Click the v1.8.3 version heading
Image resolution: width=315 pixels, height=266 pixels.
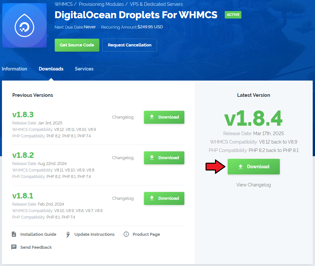click(x=23, y=115)
